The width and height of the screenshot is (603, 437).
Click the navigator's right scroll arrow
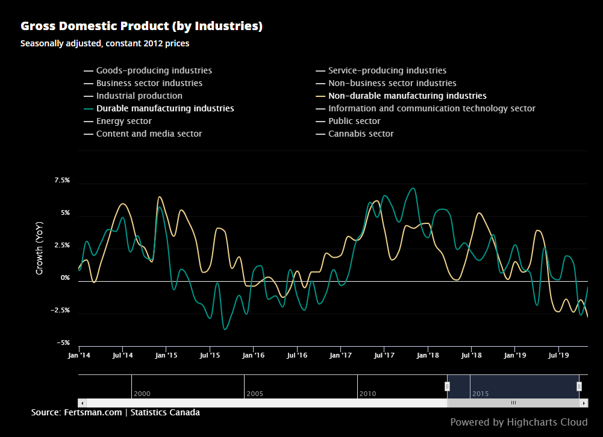(x=583, y=402)
